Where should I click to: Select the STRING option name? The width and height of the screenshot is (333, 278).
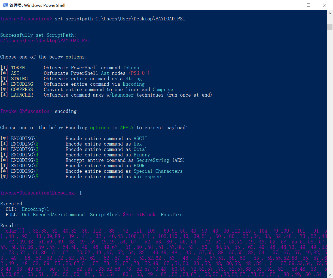pyautogui.click(x=19, y=79)
